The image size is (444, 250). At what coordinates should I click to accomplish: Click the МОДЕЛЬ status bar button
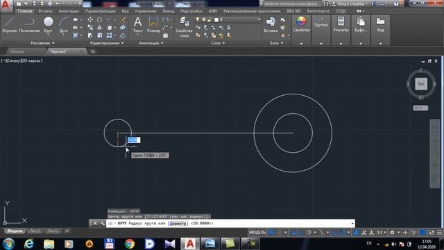pos(257,233)
